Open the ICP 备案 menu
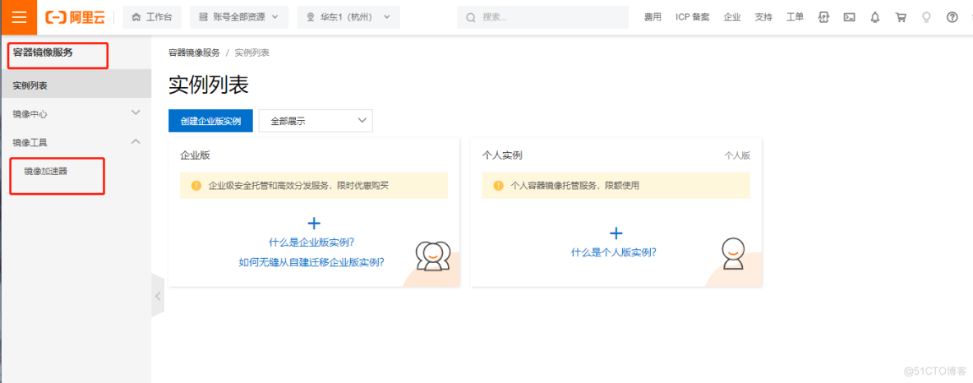973x383 pixels. click(693, 17)
